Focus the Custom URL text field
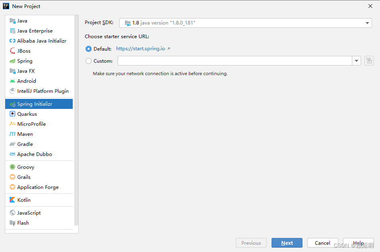The width and height of the screenshot is (380, 252). pyautogui.click(x=235, y=61)
